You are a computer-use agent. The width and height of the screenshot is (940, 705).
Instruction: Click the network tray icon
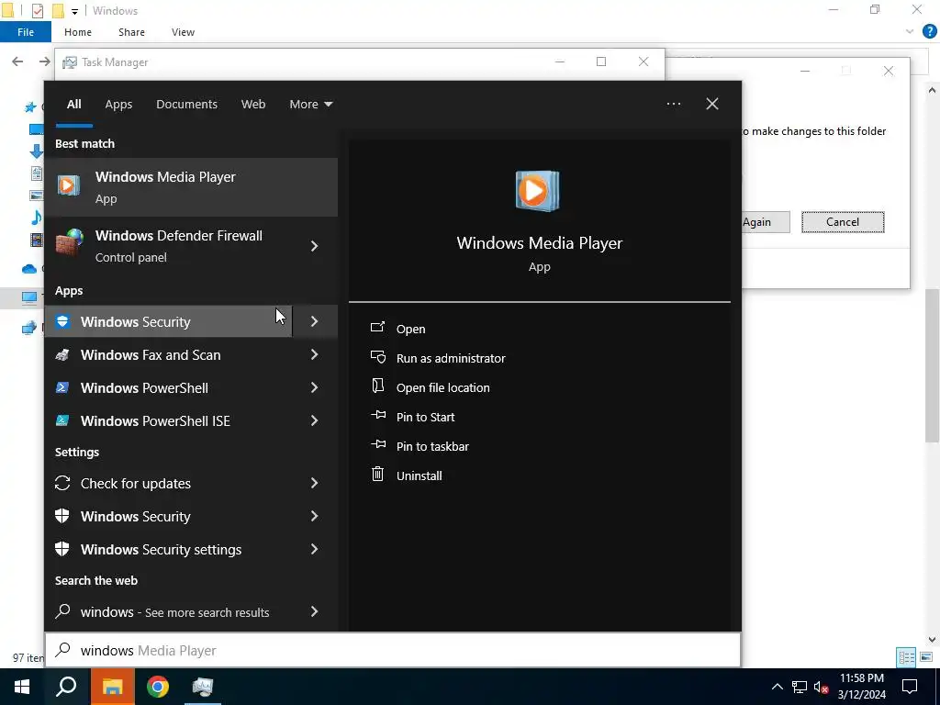click(800, 687)
